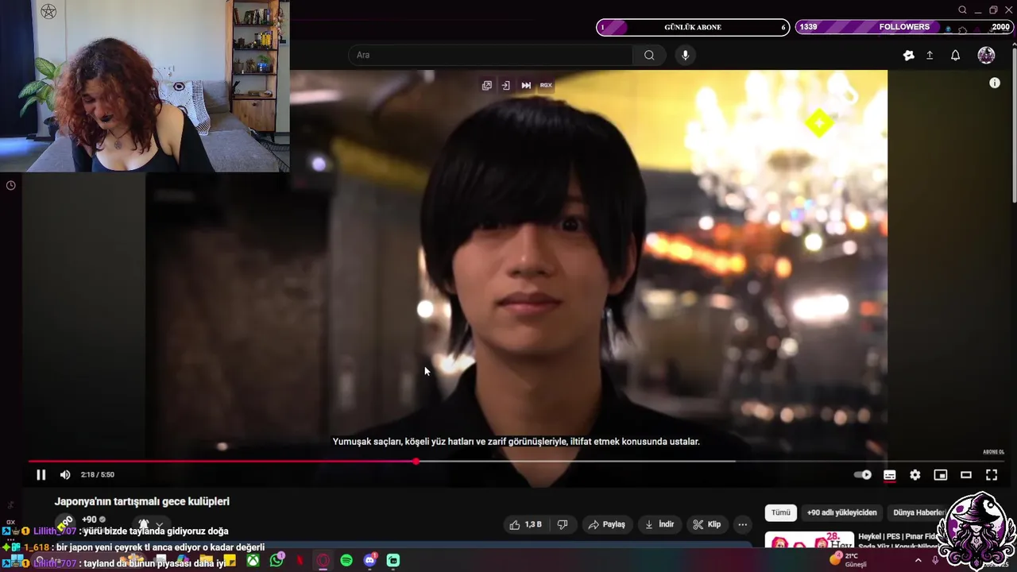Like the video with 1,3 B thumbs up

point(526,524)
